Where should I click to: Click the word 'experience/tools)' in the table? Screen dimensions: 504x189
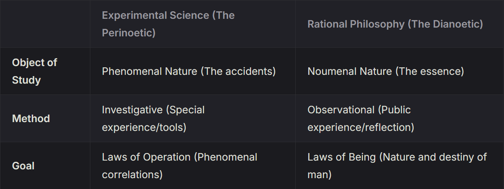144,127
